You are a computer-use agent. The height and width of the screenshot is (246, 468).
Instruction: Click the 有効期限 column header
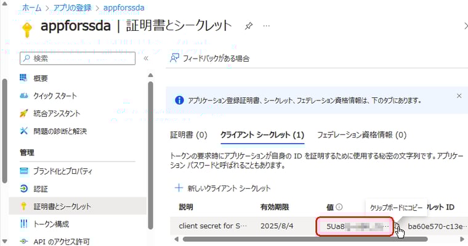(275, 207)
